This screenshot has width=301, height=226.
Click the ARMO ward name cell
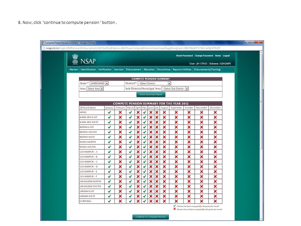pyautogui.click(x=92, y=112)
